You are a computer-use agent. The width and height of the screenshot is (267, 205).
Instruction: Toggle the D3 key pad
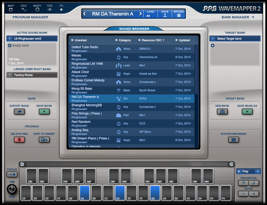pos(120,193)
